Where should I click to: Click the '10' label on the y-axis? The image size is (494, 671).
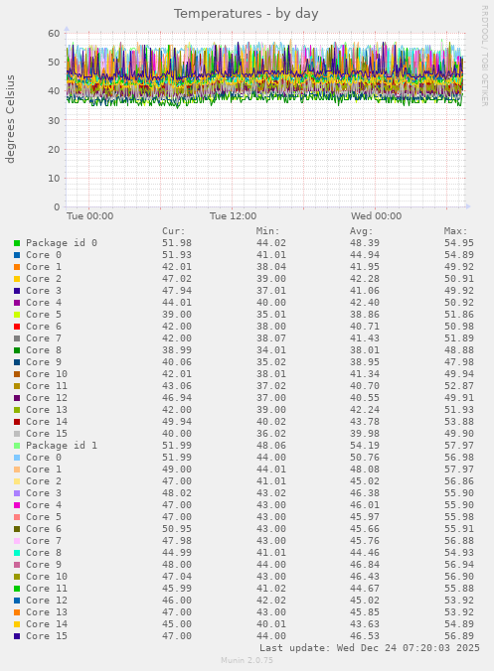point(54,178)
